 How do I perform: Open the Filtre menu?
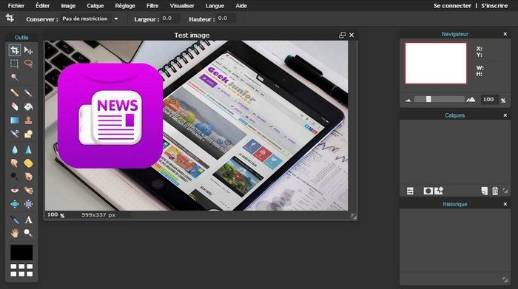pos(152,6)
